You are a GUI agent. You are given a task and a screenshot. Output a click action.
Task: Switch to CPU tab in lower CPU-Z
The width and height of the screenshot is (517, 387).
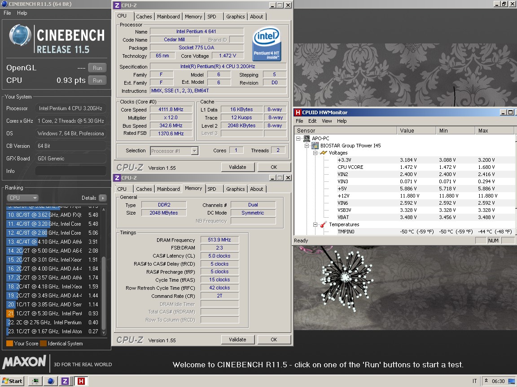click(x=122, y=189)
